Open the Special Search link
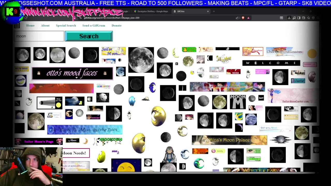This screenshot has width=331, height=186. click(x=66, y=25)
